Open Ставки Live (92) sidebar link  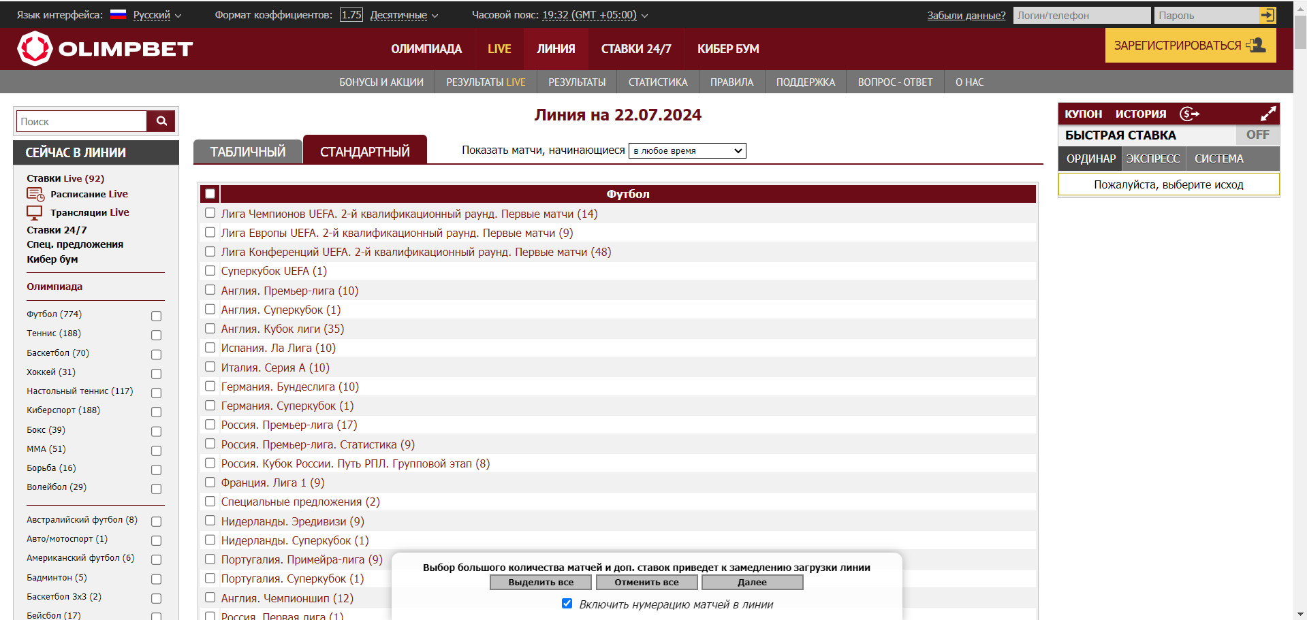pyautogui.click(x=65, y=178)
